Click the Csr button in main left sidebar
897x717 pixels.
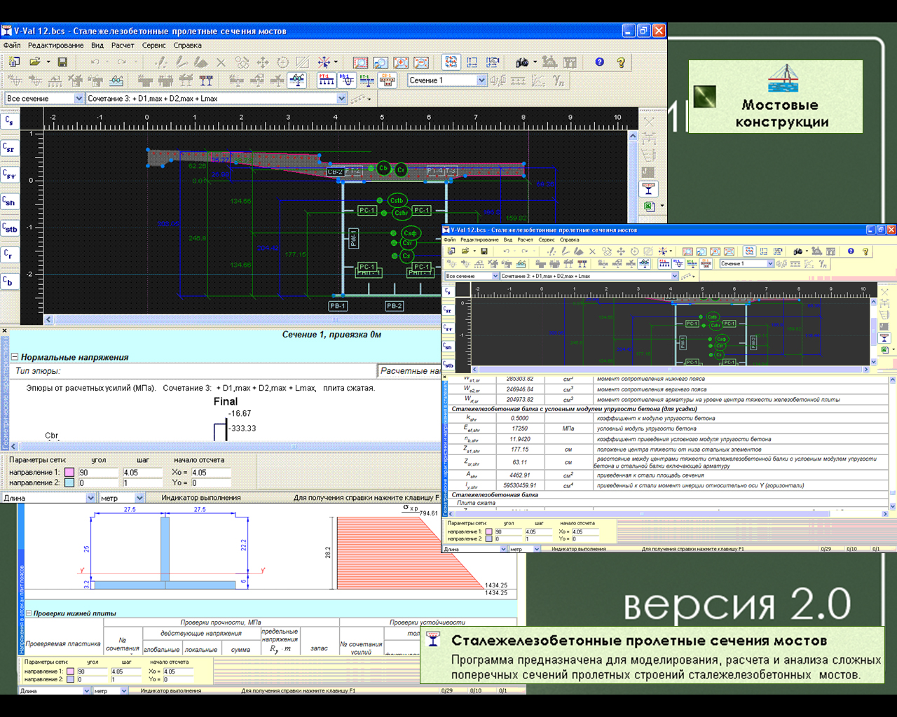(x=9, y=148)
